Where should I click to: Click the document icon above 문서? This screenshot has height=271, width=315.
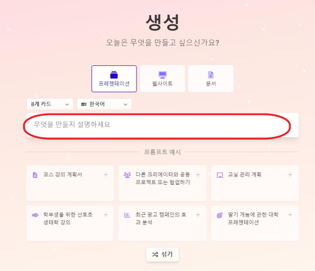(211, 74)
